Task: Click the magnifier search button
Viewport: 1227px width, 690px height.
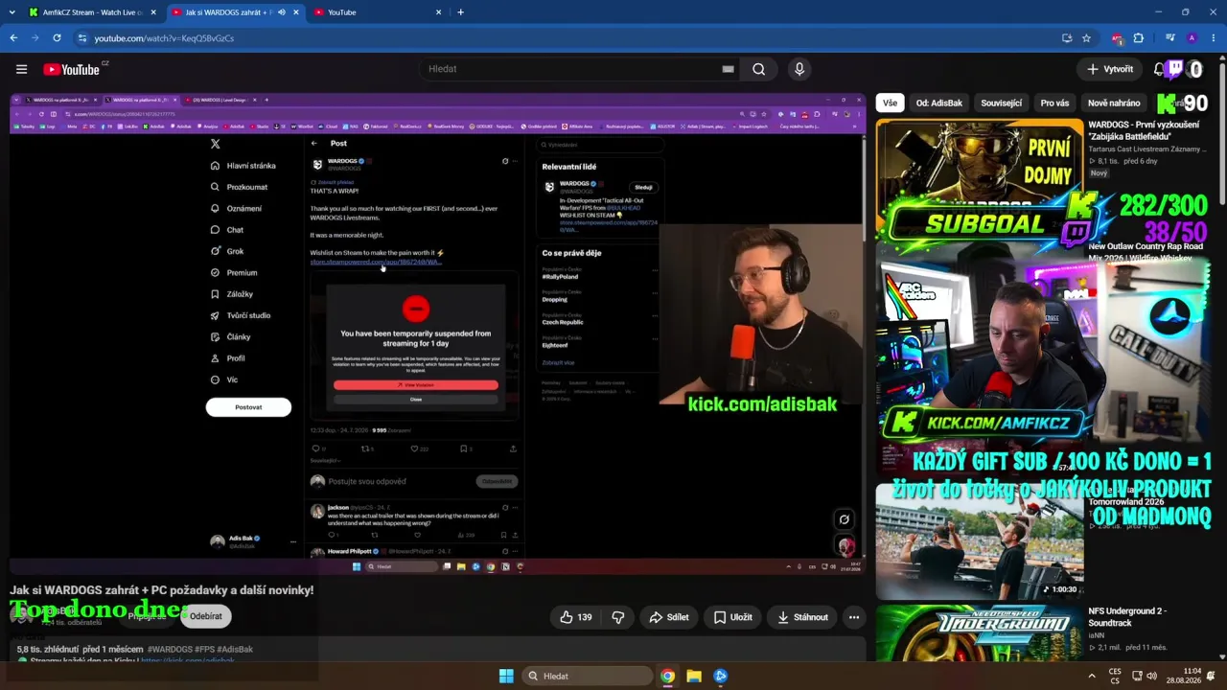Action: coord(758,69)
